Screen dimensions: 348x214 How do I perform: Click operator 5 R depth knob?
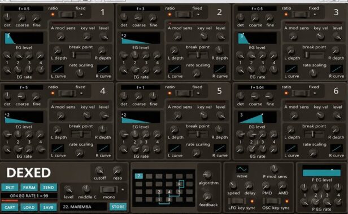click(x=219, y=129)
